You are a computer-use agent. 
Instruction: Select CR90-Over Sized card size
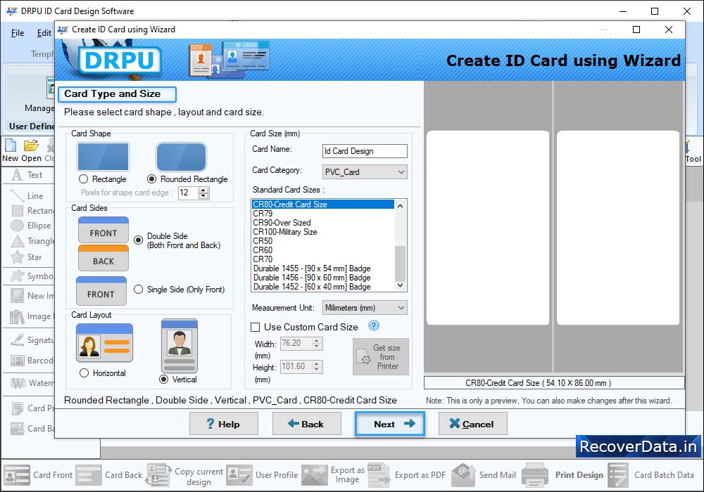pos(323,223)
